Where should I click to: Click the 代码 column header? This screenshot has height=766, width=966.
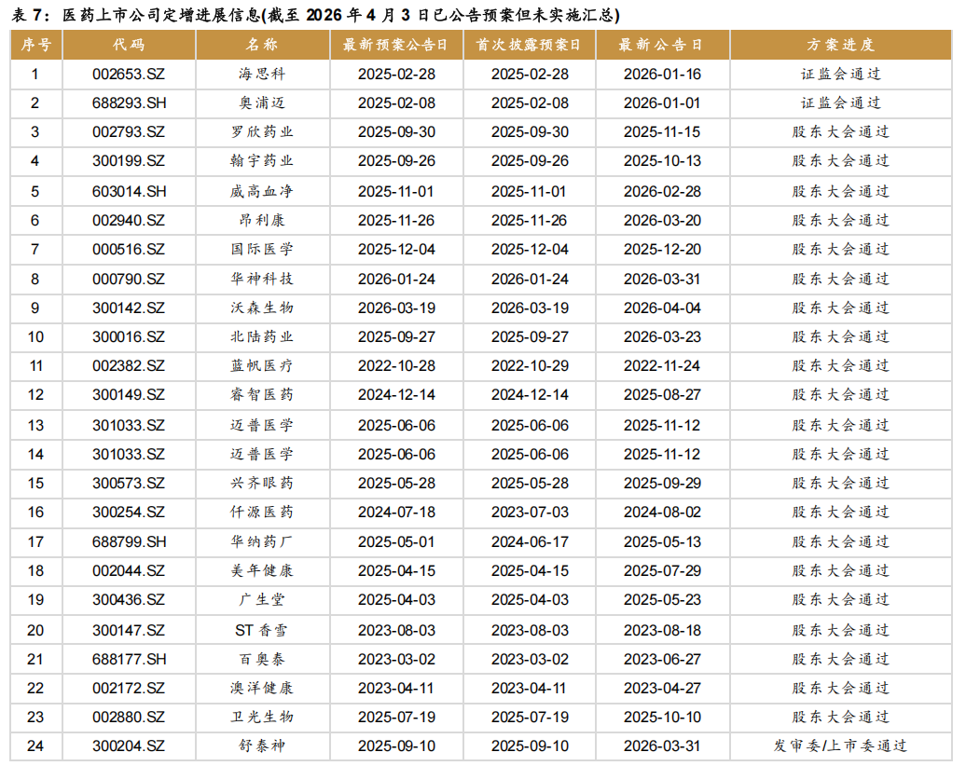(129, 45)
